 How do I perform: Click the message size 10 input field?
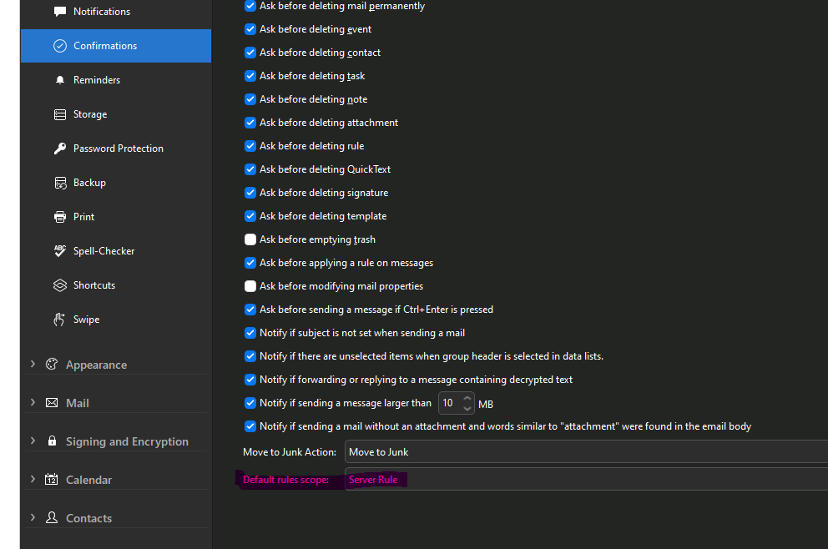[x=450, y=403]
